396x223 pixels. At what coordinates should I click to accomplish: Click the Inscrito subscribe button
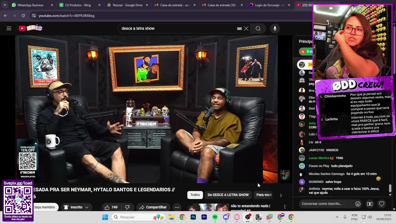[76, 207]
